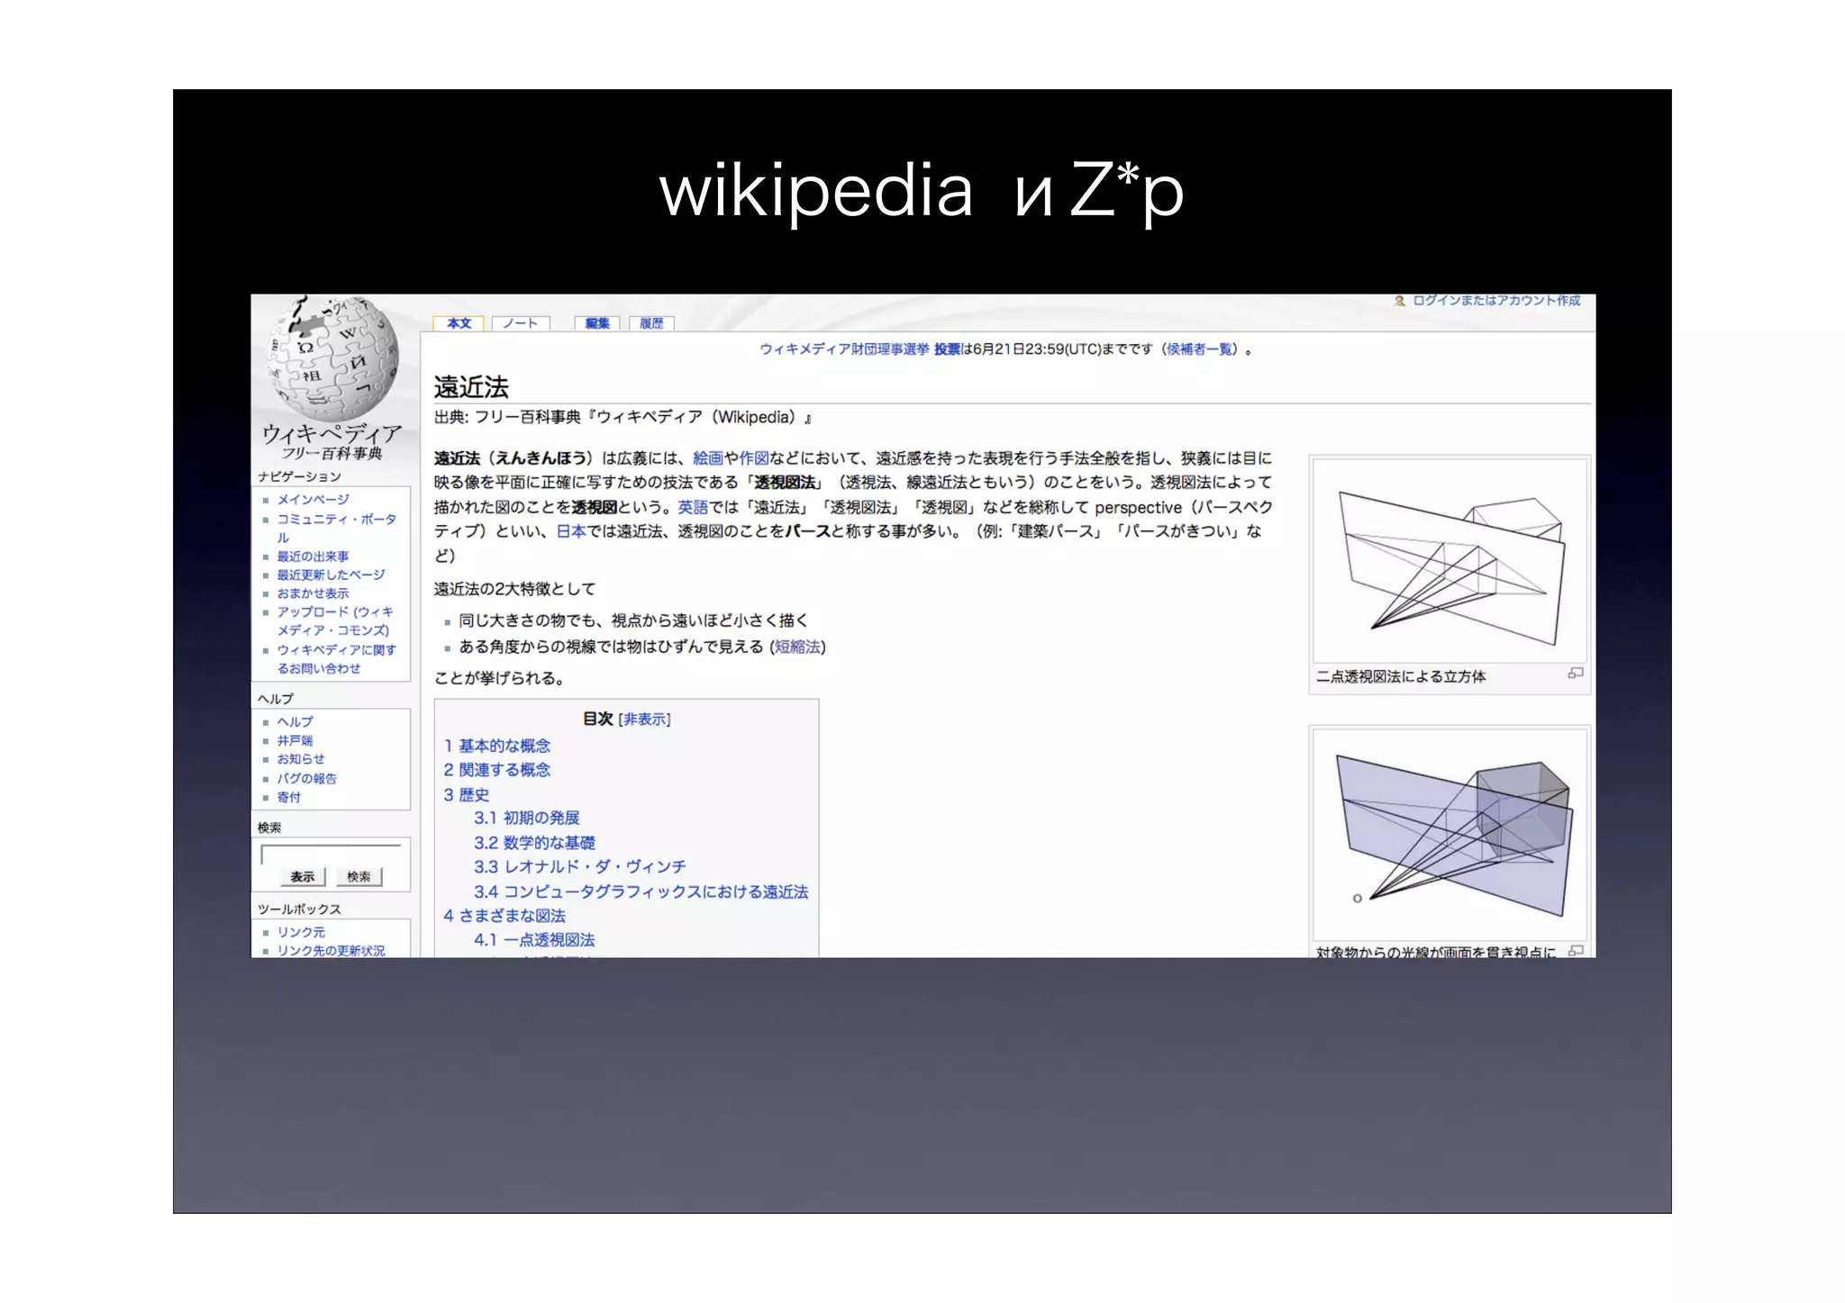Open the 最近の出来事 sidebar link
Image resolution: width=1845 pixels, height=1303 pixels.
tap(313, 556)
